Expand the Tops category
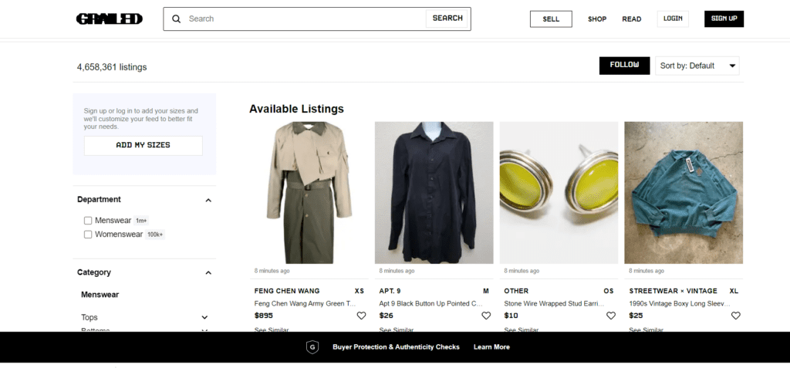 [204, 318]
